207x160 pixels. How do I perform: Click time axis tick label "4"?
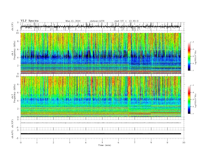point(86,142)
